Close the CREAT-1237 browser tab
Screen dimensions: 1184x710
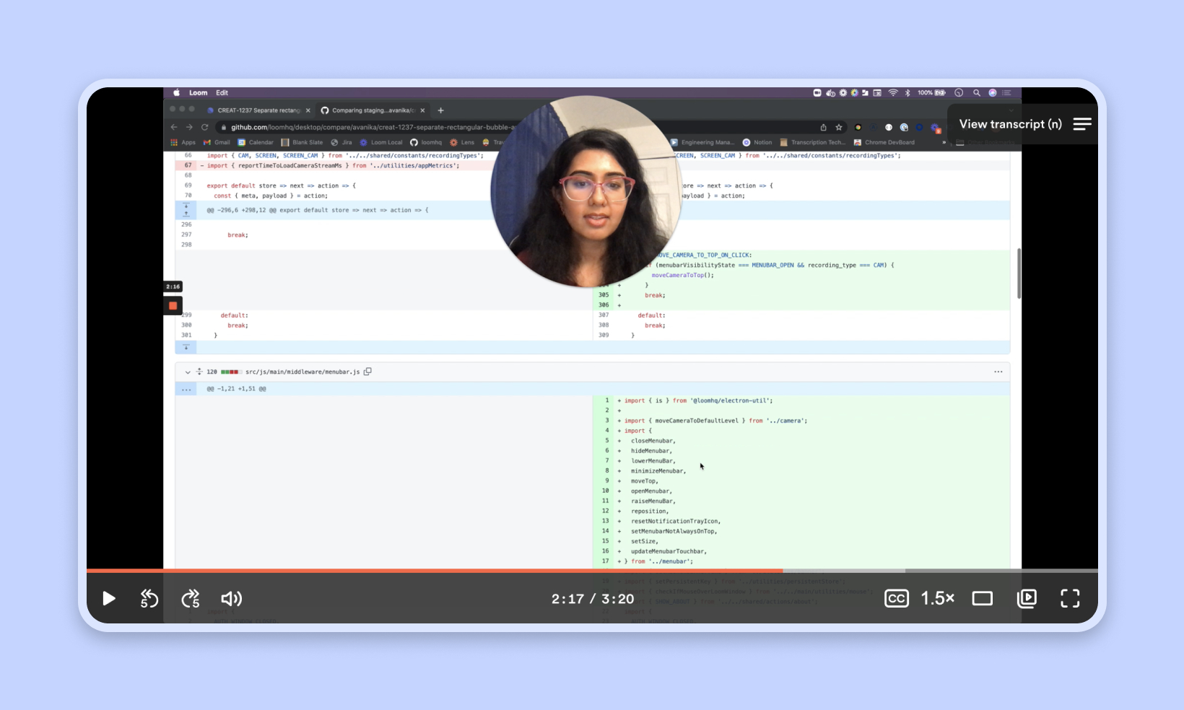(x=308, y=110)
